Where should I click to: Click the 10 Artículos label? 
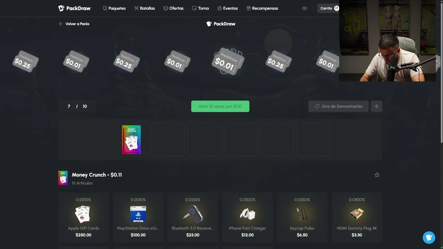[x=82, y=183]
